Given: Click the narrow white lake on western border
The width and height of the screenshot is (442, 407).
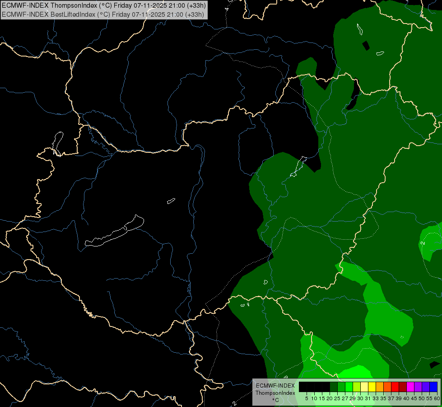Looking at the screenshot, I should tap(58, 143).
